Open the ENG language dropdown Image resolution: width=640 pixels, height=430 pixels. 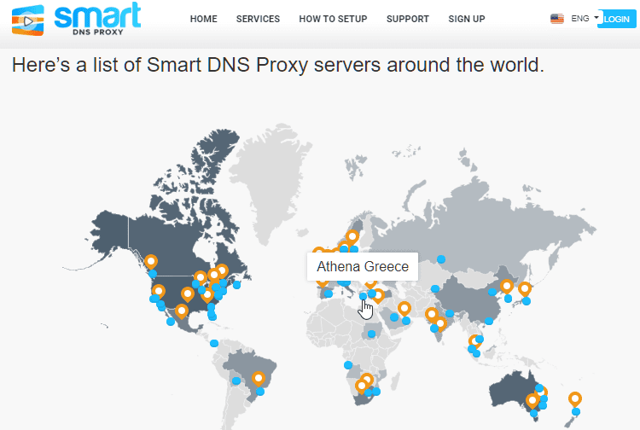tap(585, 19)
